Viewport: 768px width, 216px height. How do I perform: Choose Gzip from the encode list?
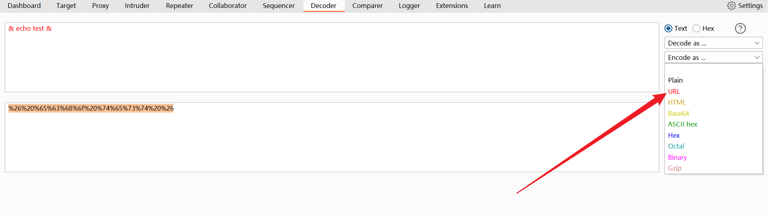click(x=675, y=168)
